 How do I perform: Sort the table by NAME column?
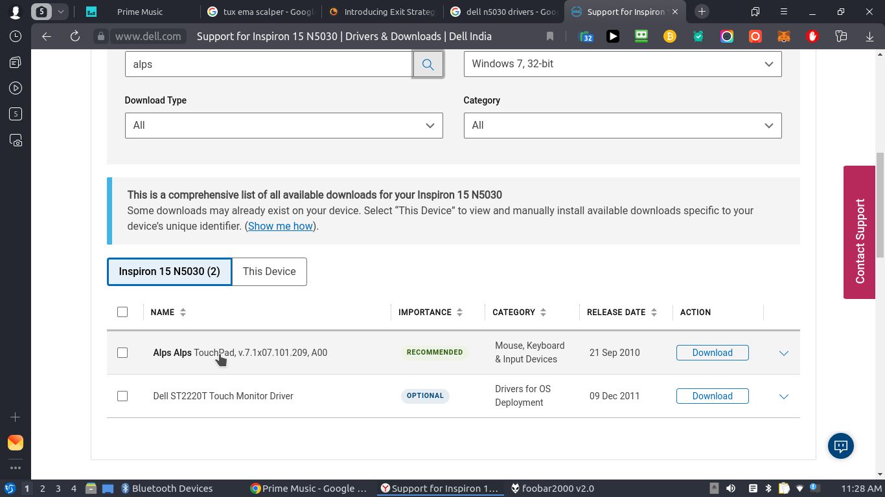168,312
